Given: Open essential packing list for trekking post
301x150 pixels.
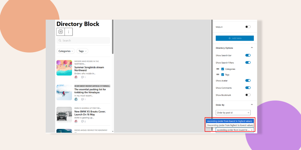Looking at the screenshot, I should [90, 91].
